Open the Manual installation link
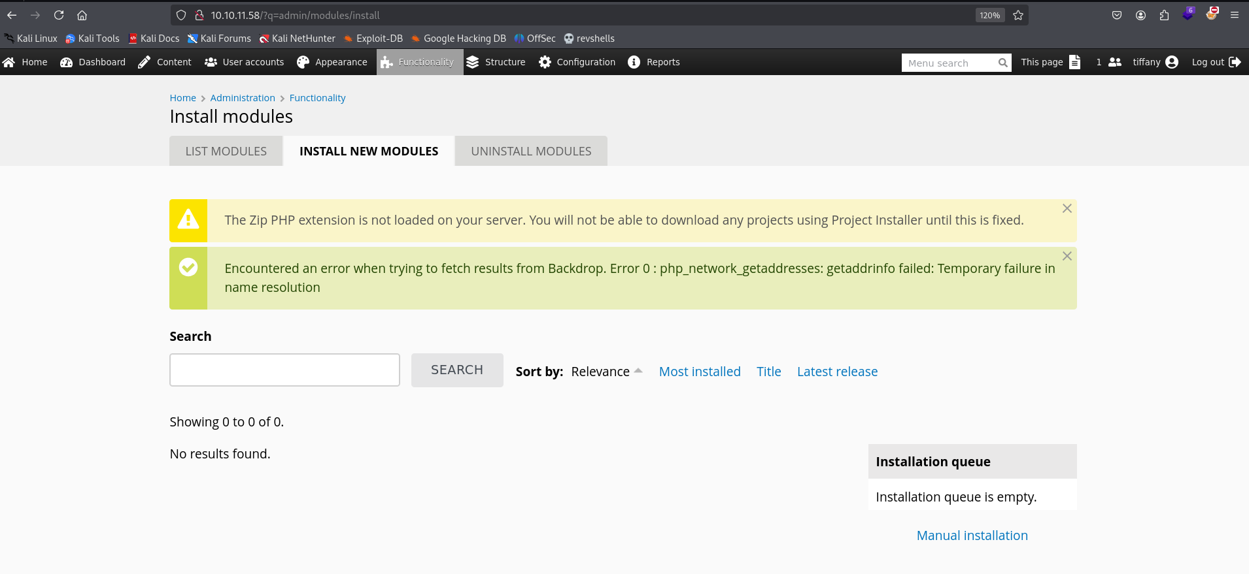Viewport: 1249px width, 574px height. coord(972,535)
